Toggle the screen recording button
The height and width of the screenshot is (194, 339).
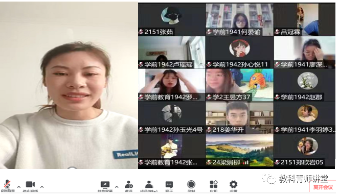pos(191,184)
